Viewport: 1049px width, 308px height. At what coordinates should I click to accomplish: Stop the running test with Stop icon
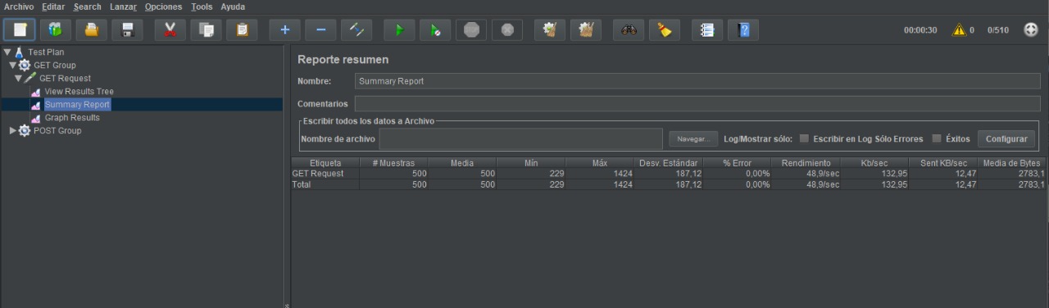pos(471,29)
